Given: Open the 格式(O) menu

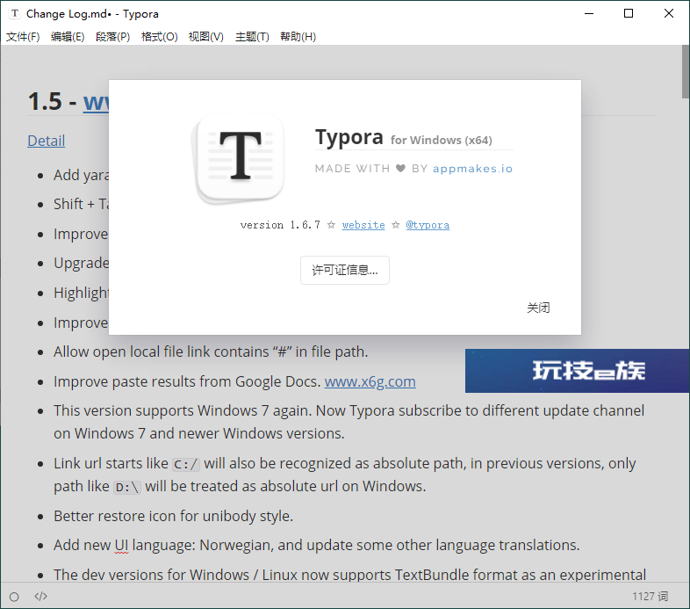Looking at the screenshot, I should tap(159, 37).
